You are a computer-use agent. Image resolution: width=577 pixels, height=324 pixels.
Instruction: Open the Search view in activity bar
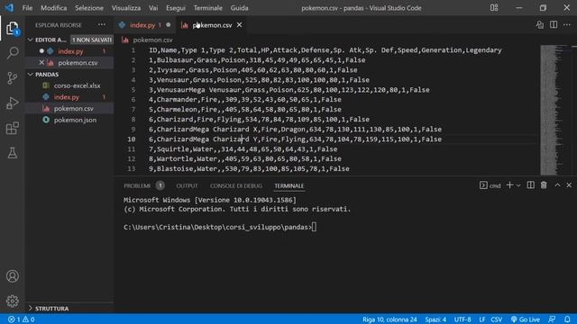tap(12, 53)
